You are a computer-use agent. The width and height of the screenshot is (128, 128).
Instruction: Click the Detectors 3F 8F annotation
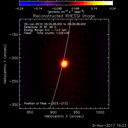pos(40,27)
